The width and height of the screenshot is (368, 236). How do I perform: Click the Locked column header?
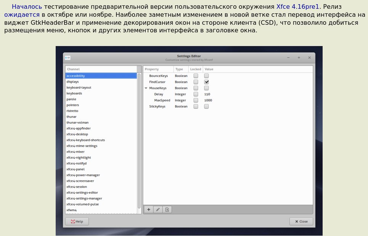click(x=196, y=69)
